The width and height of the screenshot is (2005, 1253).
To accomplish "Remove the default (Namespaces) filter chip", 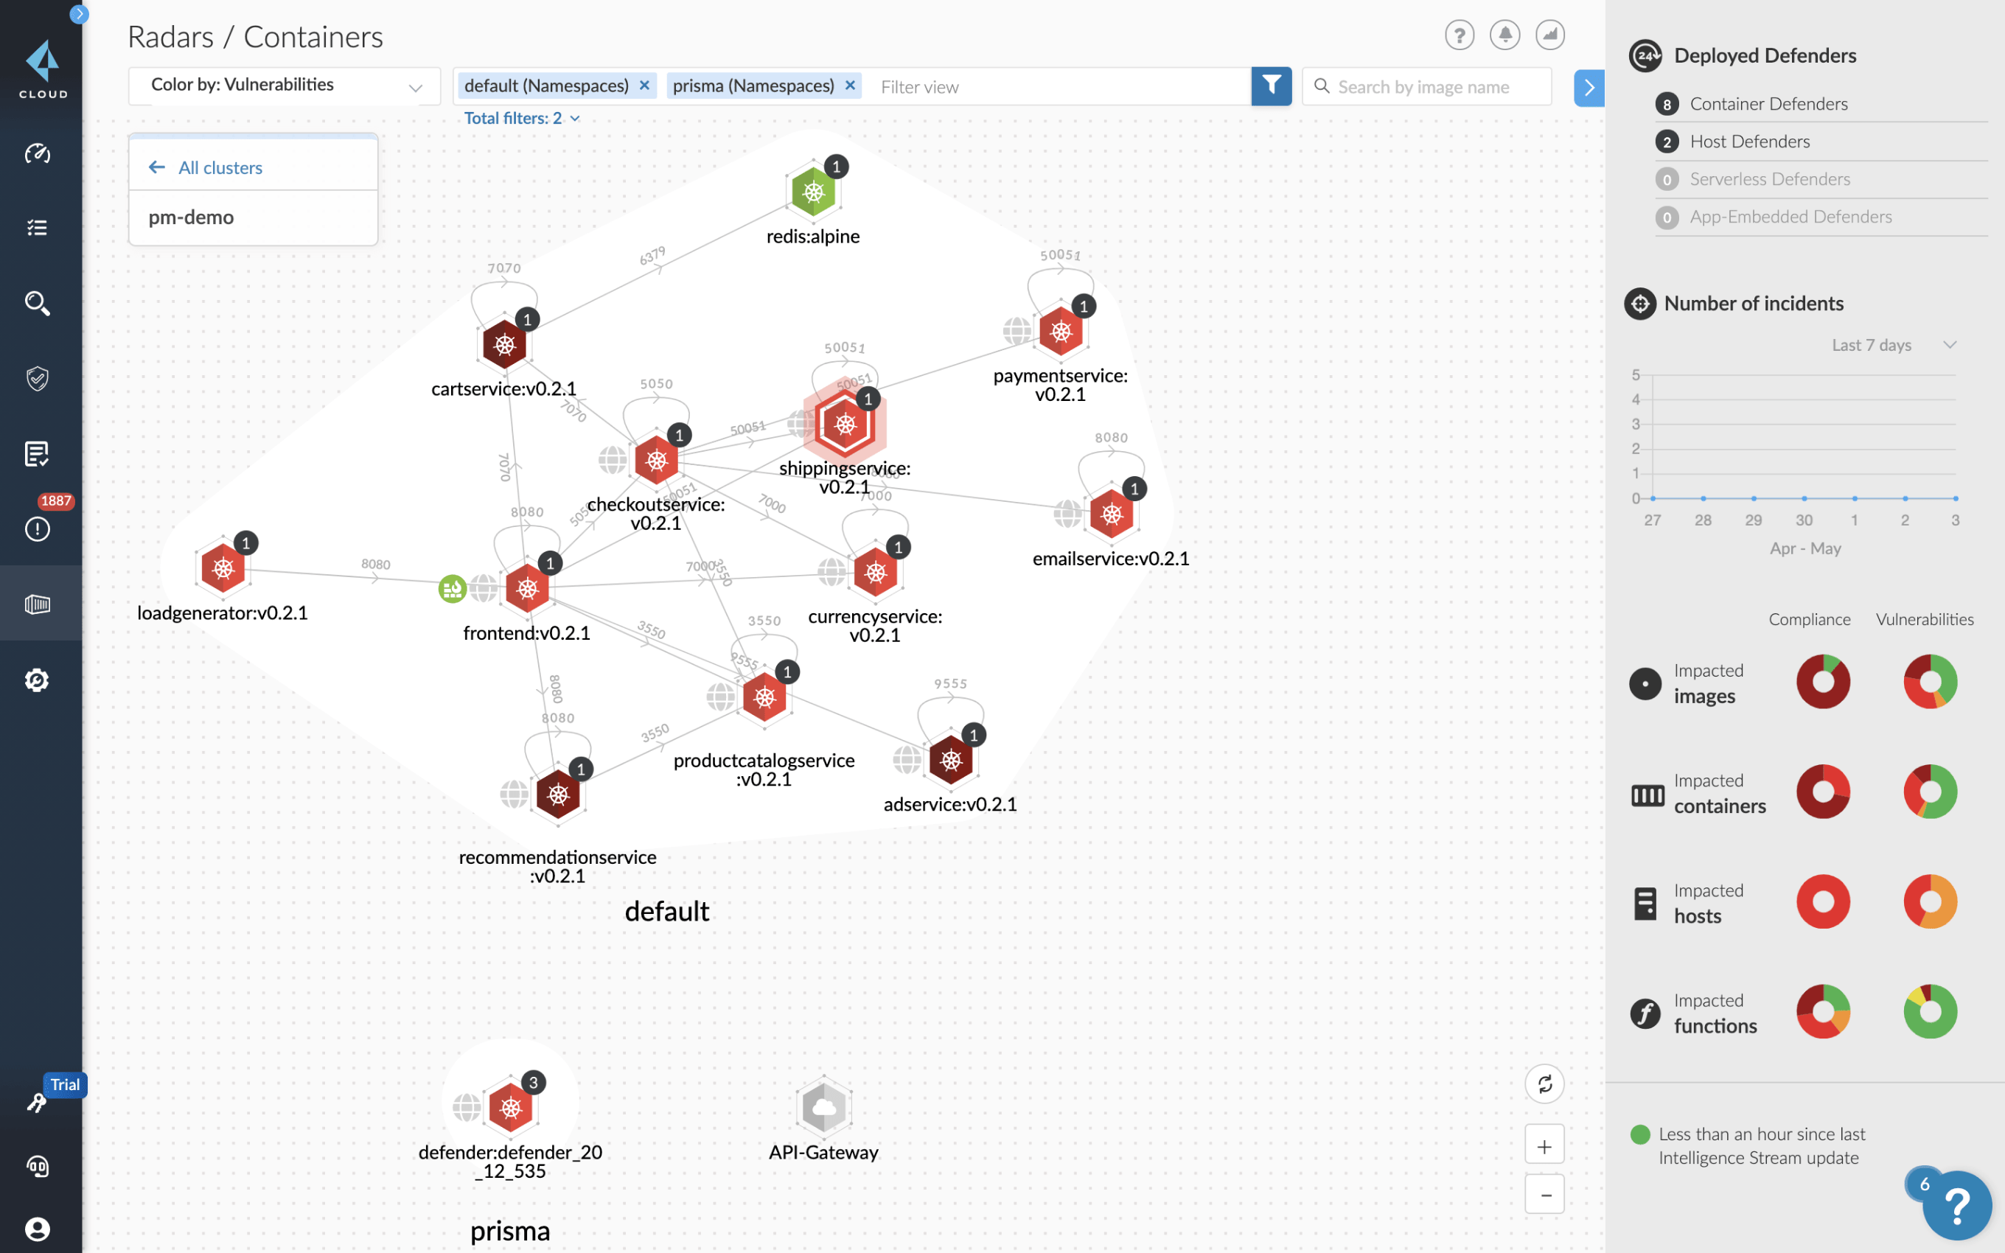I will coord(644,85).
